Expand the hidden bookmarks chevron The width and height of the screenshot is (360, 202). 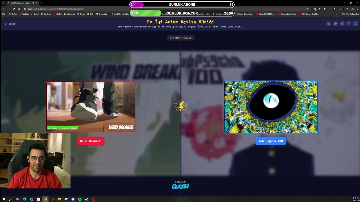tap(337, 14)
